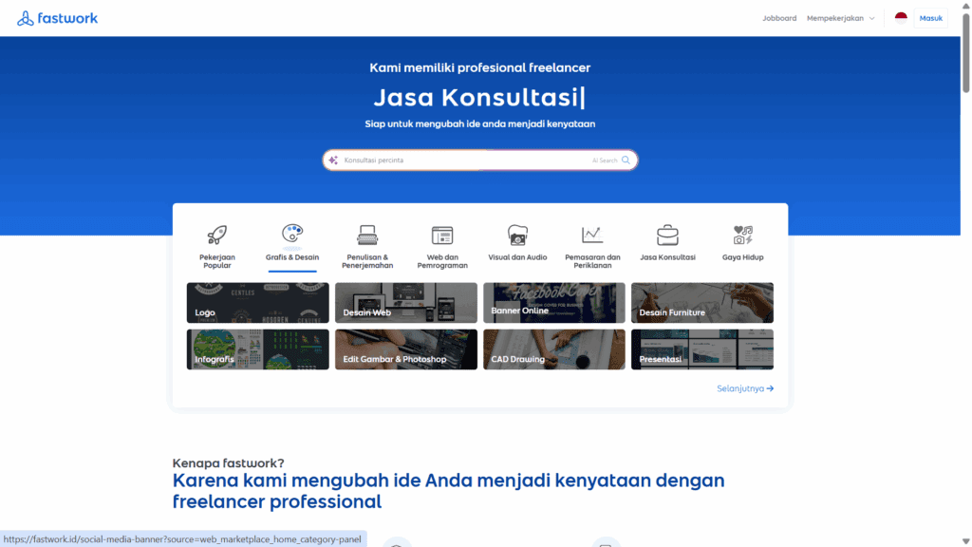Open the Web dan Pemrograman browser icon

(x=441, y=235)
